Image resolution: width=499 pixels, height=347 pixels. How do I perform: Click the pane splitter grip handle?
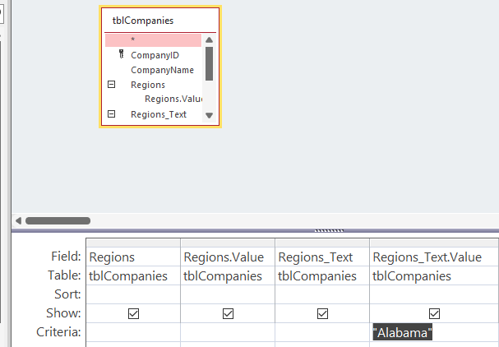click(x=329, y=230)
